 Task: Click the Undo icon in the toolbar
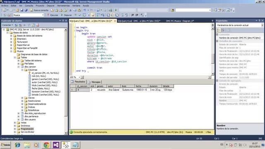coord(84,10)
